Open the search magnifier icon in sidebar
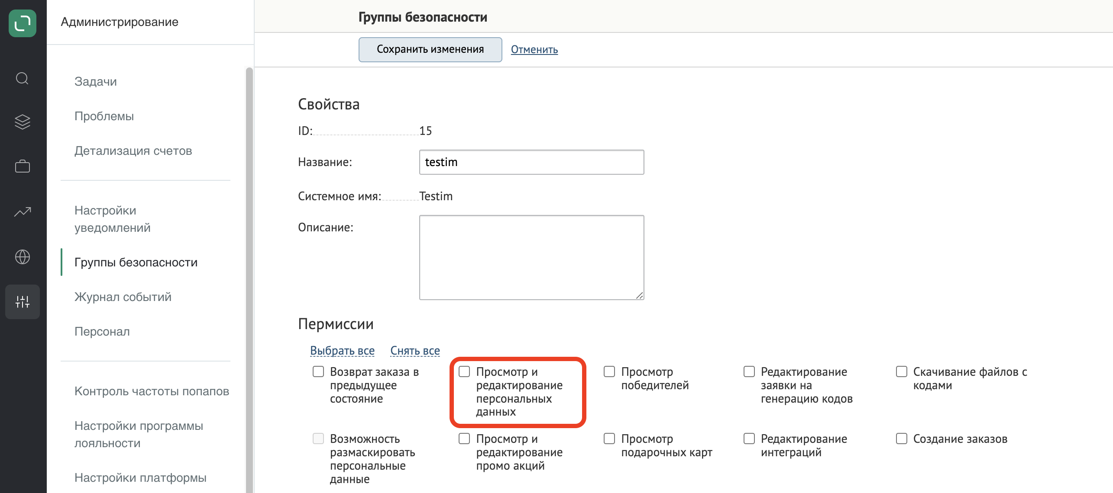 23,79
